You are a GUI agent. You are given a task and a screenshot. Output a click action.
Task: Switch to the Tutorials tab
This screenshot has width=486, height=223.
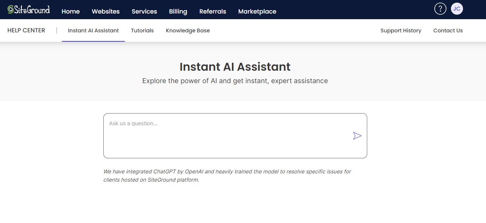pyautogui.click(x=142, y=30)
